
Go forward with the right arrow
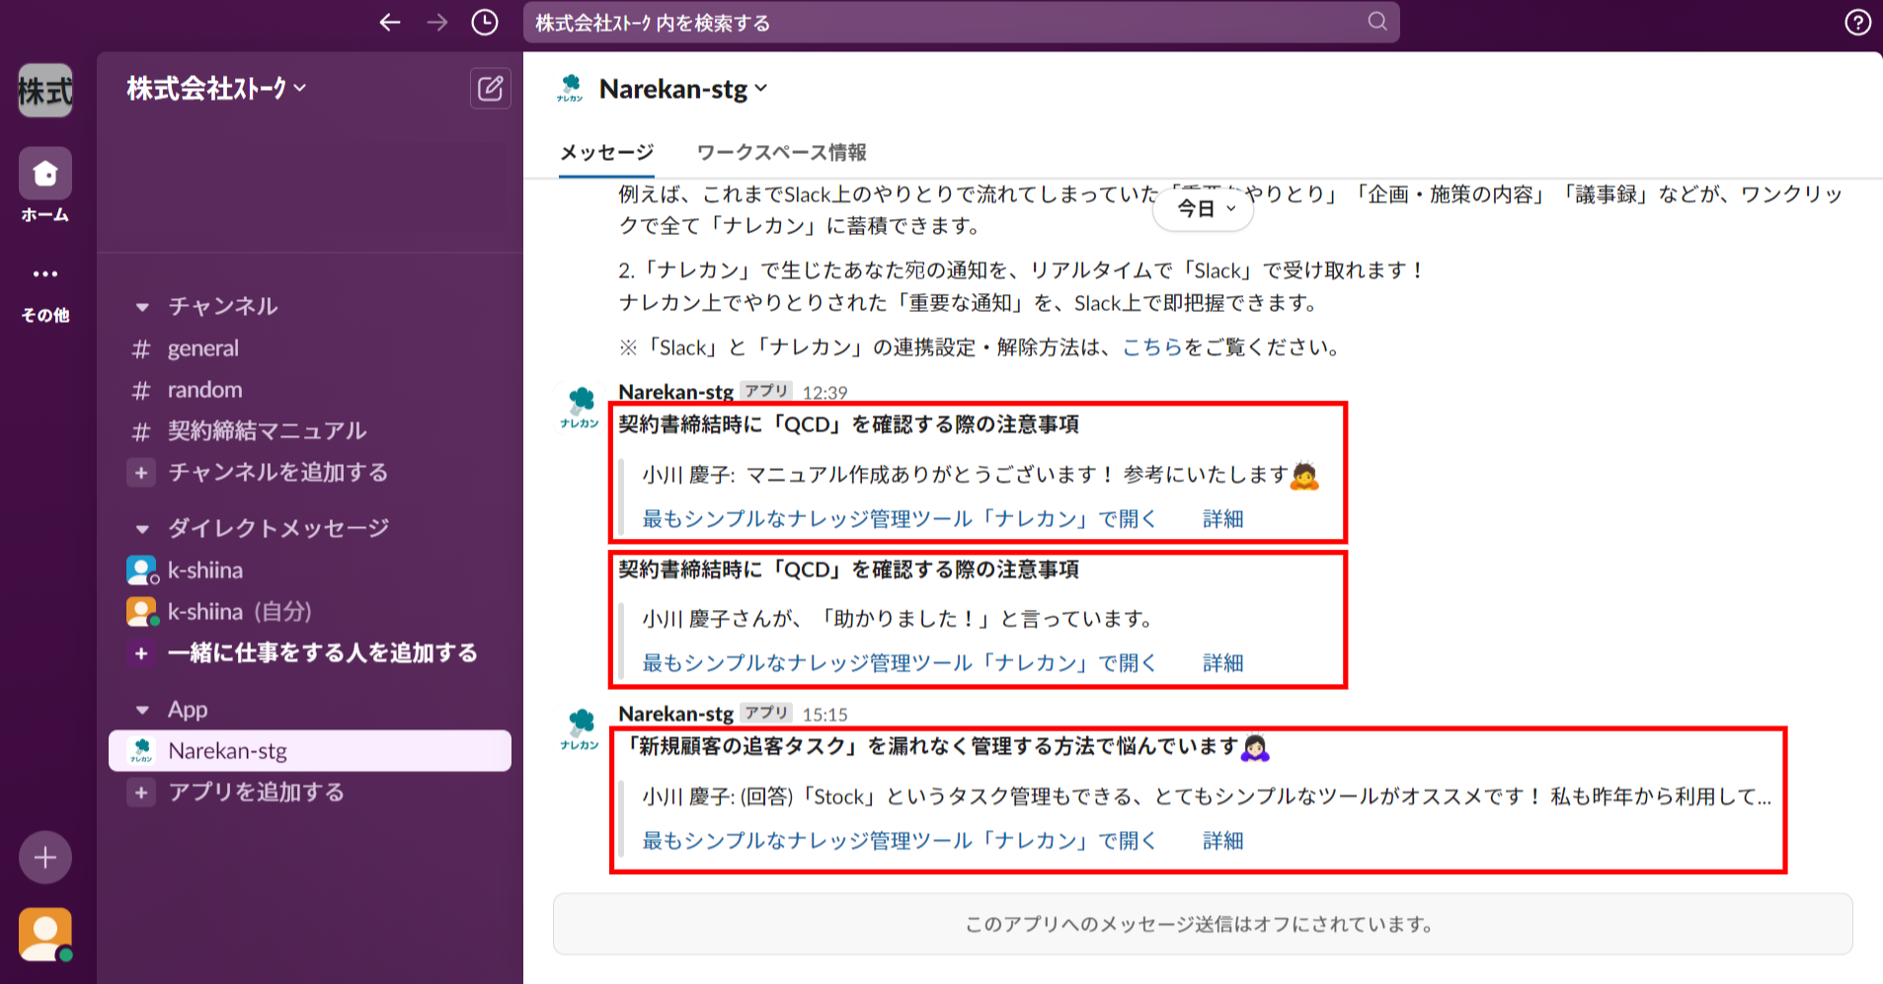click(437, 22)
